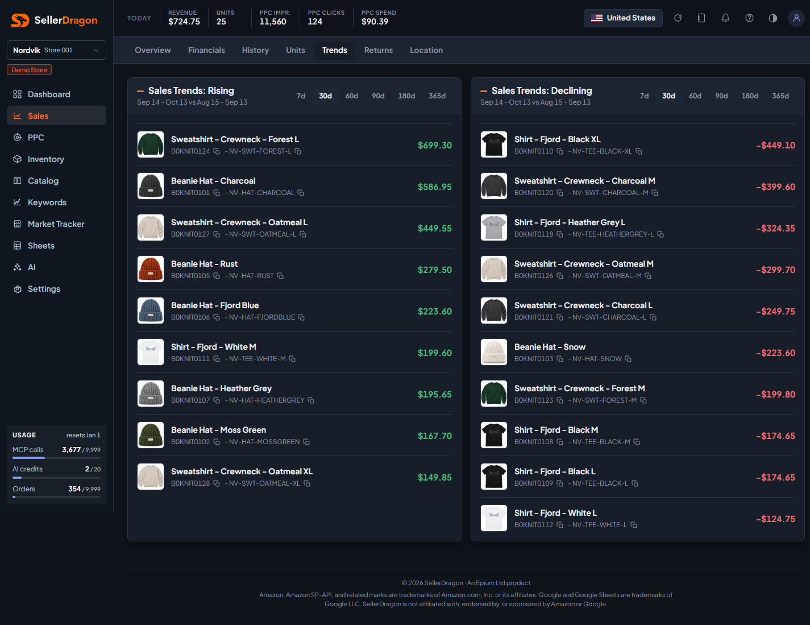Select 180d range in Declining panel
This screenshot has width=810, height=625.
(x=750, y=96)
